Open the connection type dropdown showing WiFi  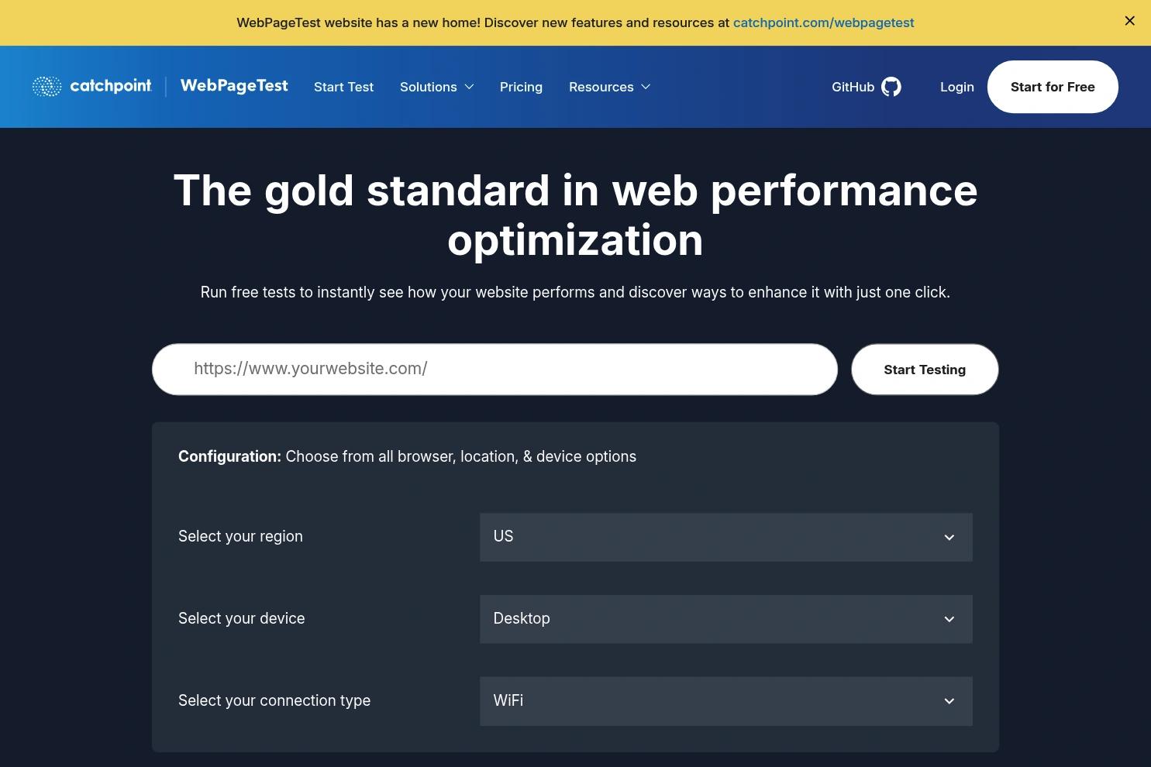[x=725, y=701]
